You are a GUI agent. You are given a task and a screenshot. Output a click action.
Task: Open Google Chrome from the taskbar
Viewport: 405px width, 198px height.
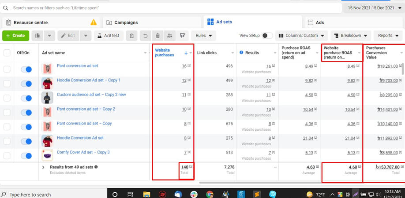pyautogui.click(x=210, y=194)
